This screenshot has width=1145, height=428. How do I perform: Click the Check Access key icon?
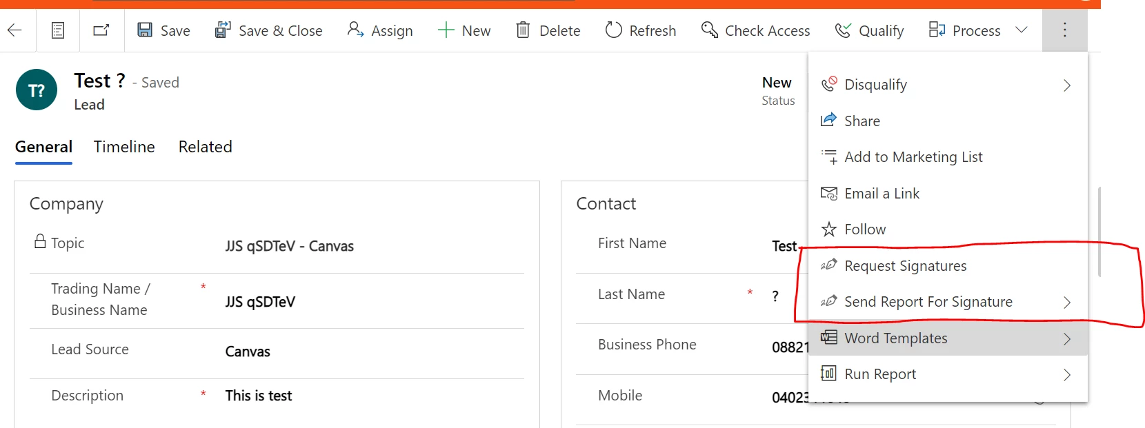pyautogui.click(x=709, y=30)
